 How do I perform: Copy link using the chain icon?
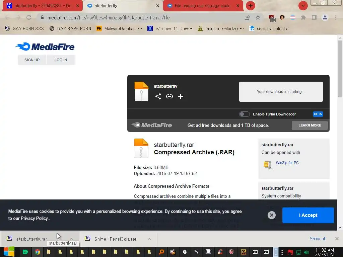pyautogui.click(x=169, y=96)
